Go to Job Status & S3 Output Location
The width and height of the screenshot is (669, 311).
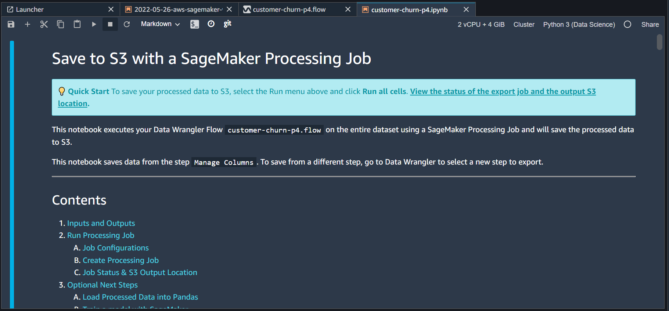coord(140,272)
